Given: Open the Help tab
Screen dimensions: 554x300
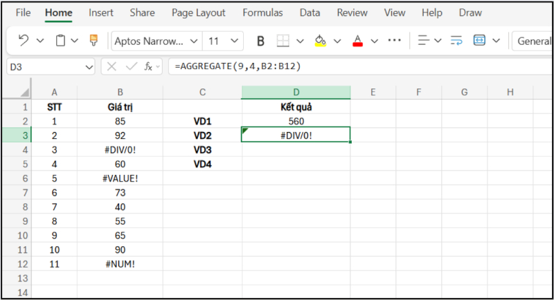Looking at the screenshot, I should 431,12.
